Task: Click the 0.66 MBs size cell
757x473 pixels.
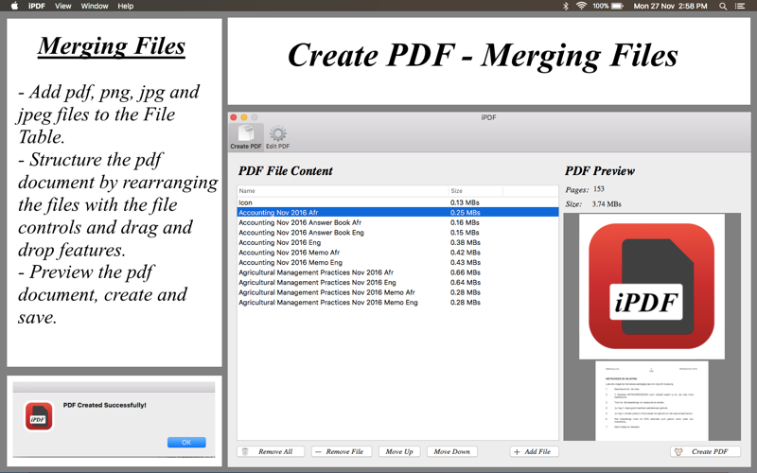Action: pos(465,272)
